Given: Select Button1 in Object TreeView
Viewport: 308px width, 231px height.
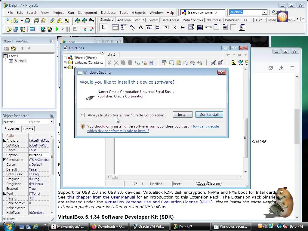Looking at the screenshot, I should pos(20,61).
